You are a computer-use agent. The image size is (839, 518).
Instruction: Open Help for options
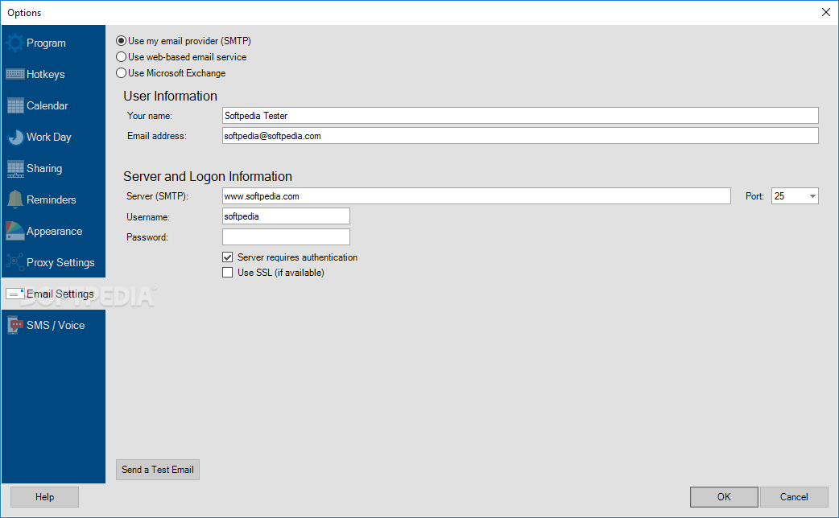point(44,496)
